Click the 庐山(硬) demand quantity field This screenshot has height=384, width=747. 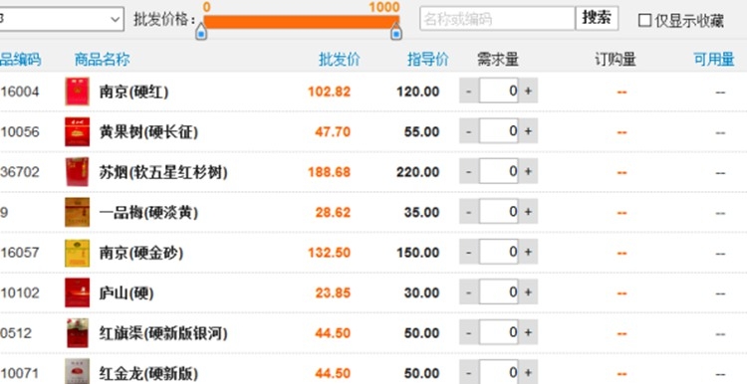coord(499,291)
